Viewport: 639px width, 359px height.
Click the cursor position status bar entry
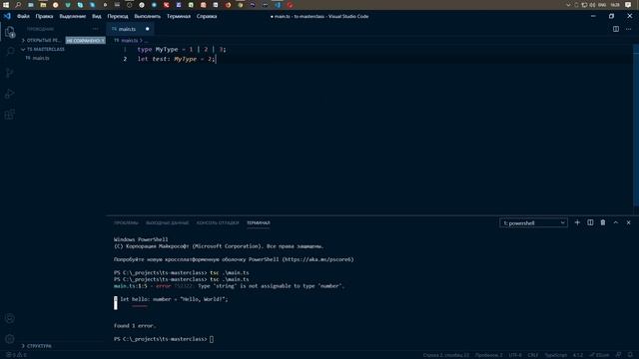[446, 355]
